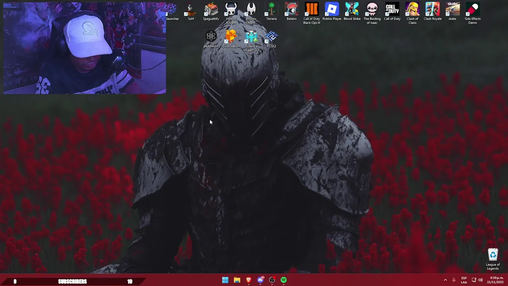Viewport: 508px width, 286px height.
Task: Open network and volume quick settings
Action: [477, 280]
